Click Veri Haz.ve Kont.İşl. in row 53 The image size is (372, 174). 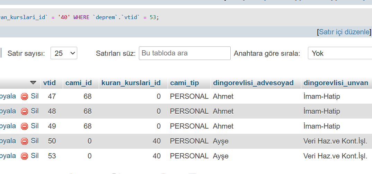tap(335, 156)
